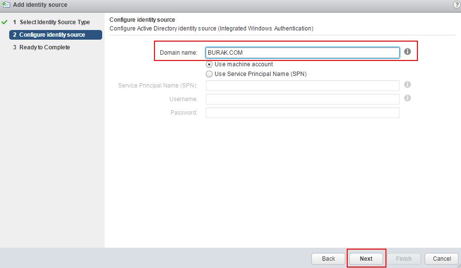The image size is (461, 268).
Task: Go to step 1 Select Identity Source Type
Action: click(51, 22)
